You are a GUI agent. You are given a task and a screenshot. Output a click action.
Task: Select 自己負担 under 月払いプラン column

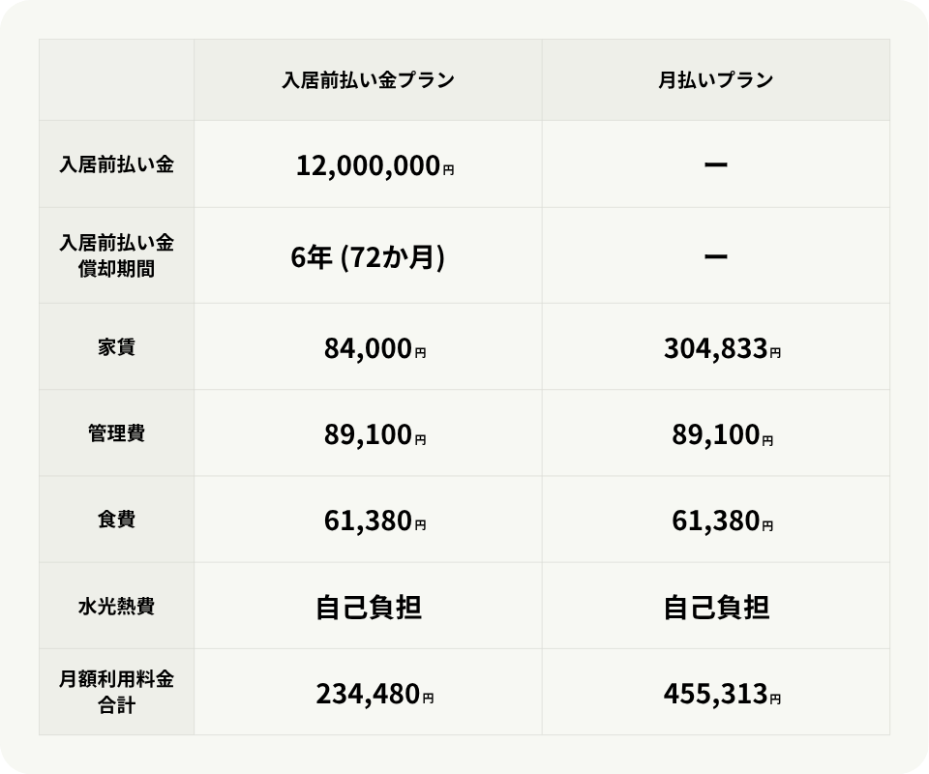[716, 608]
